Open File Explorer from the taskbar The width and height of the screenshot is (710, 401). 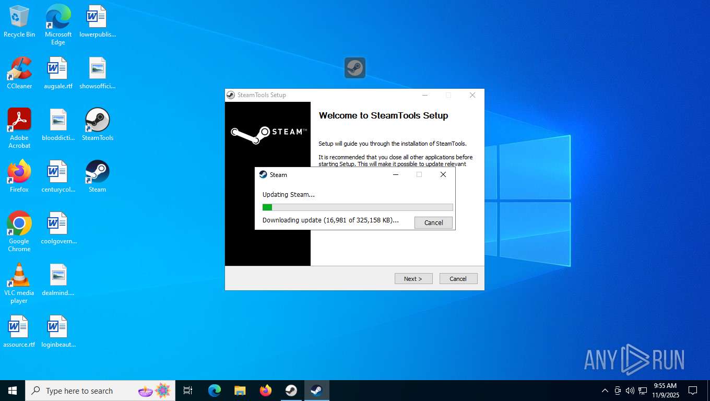(x=240, y=391)
